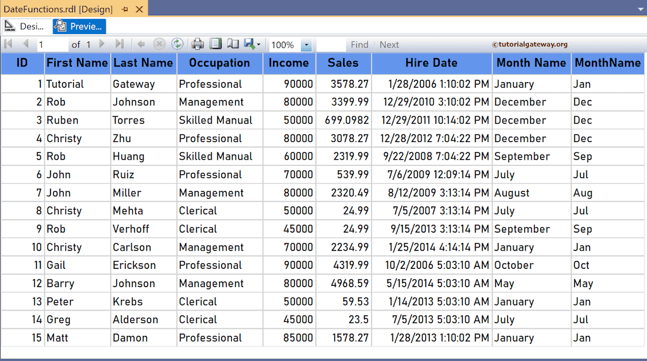Viewport: 647px width, 361px height.
Task: Select month name cell October
Action: (x=531, y=266)
